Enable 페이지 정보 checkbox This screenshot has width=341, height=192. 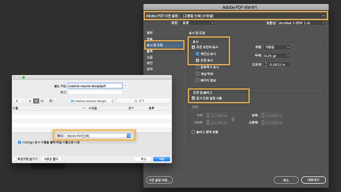197,80
